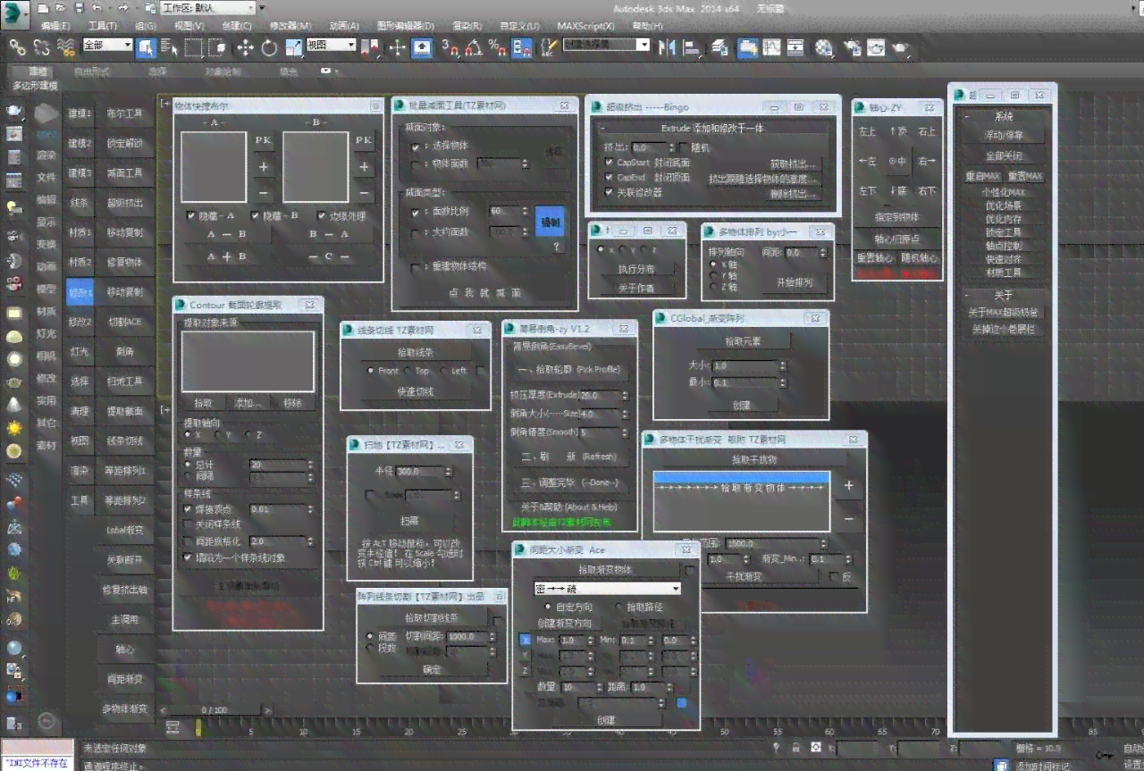The height and width of the screenshot is (771, 1144).
Task: Uncheck CapEnd 封闭顶面 checkbox
Action: [609, 177]
